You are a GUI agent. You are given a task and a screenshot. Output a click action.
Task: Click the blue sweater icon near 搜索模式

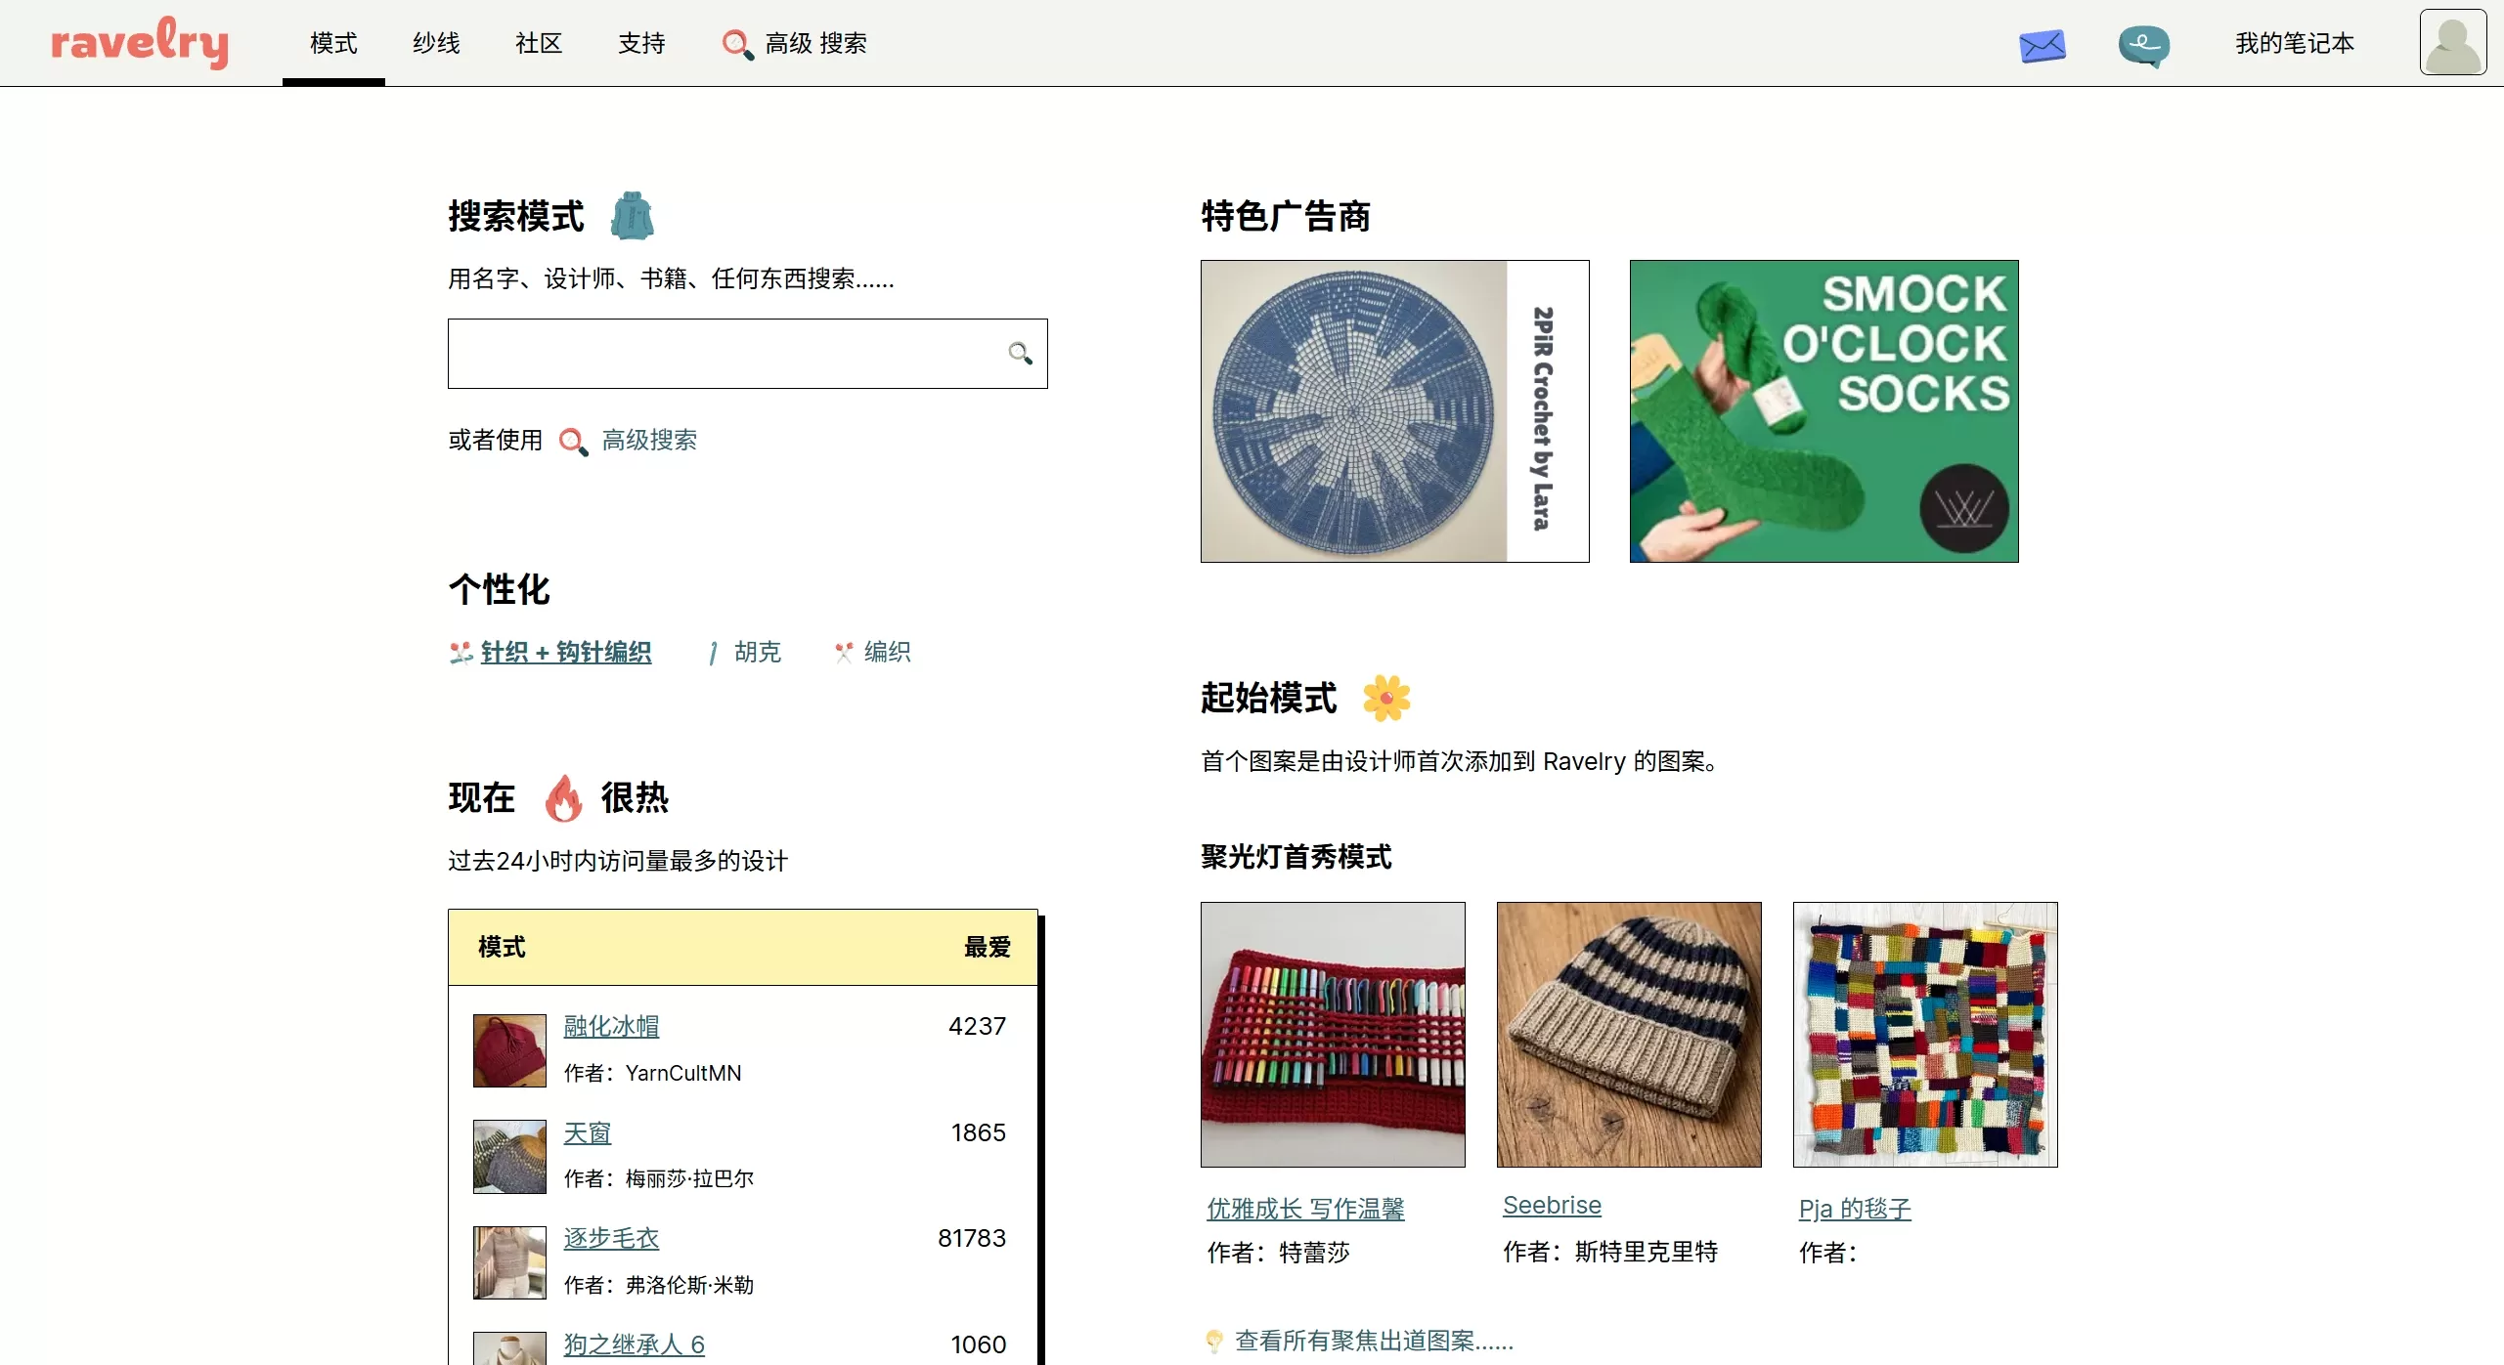point(632,216)
